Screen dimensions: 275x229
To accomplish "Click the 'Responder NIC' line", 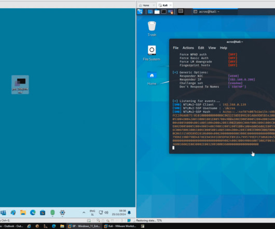I will [x=209, y=76].
